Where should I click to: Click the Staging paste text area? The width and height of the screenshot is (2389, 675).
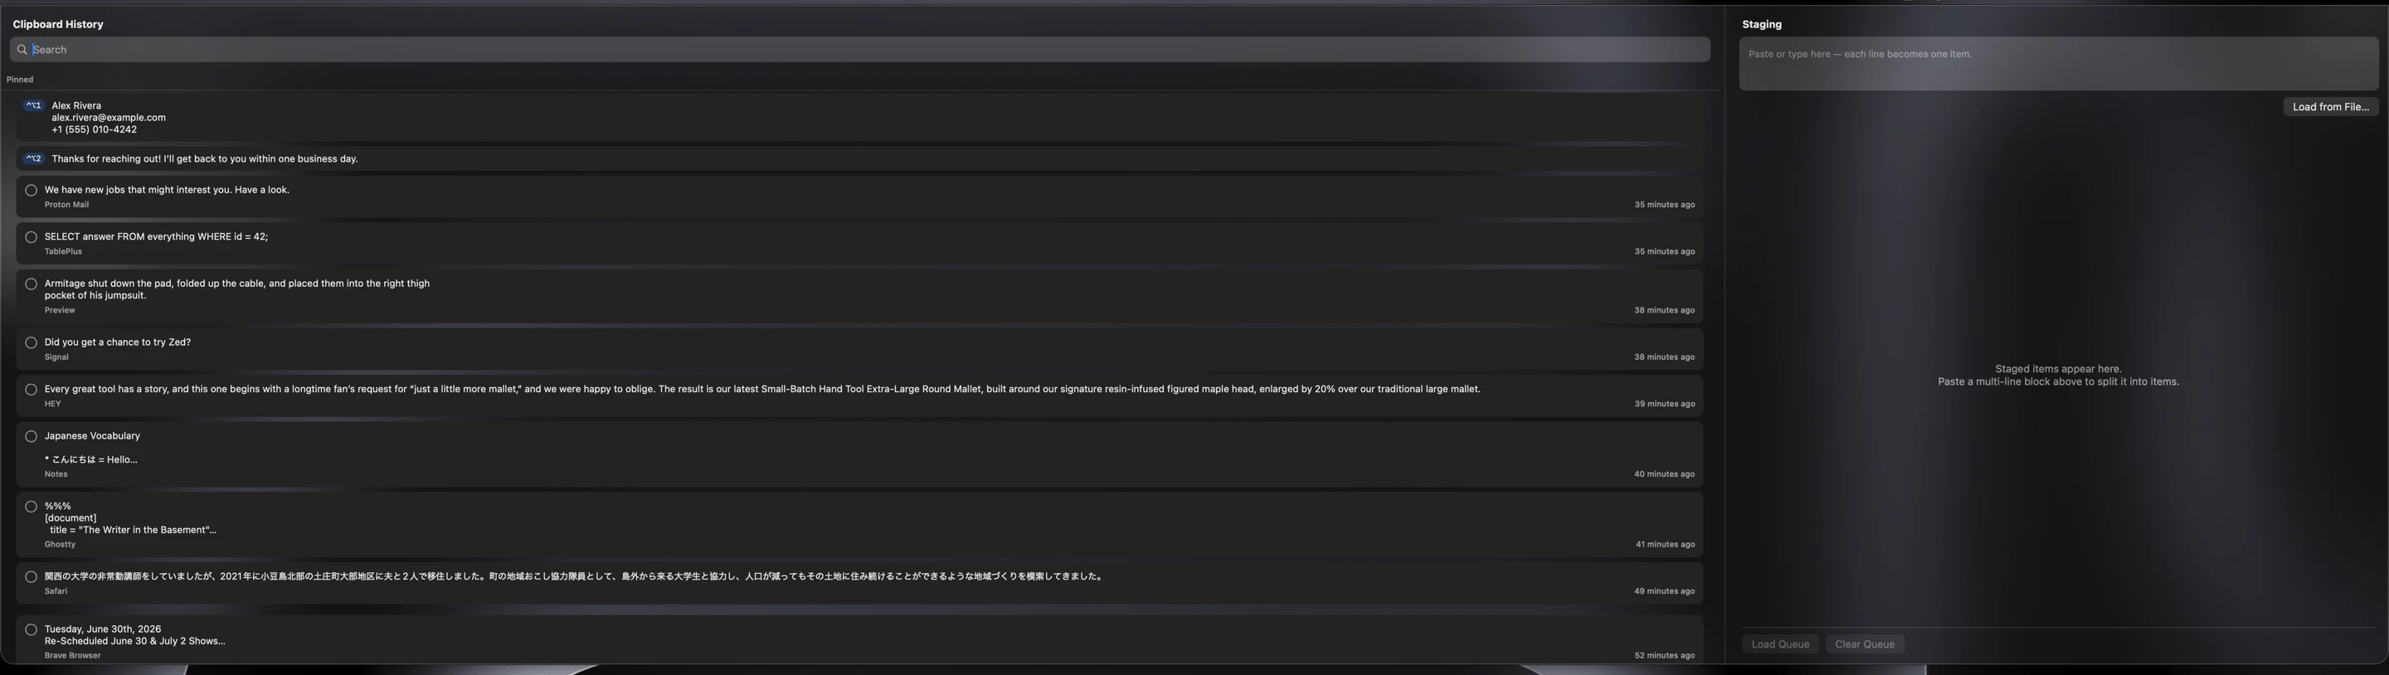pyautogui.click(x=2059, y=64)
